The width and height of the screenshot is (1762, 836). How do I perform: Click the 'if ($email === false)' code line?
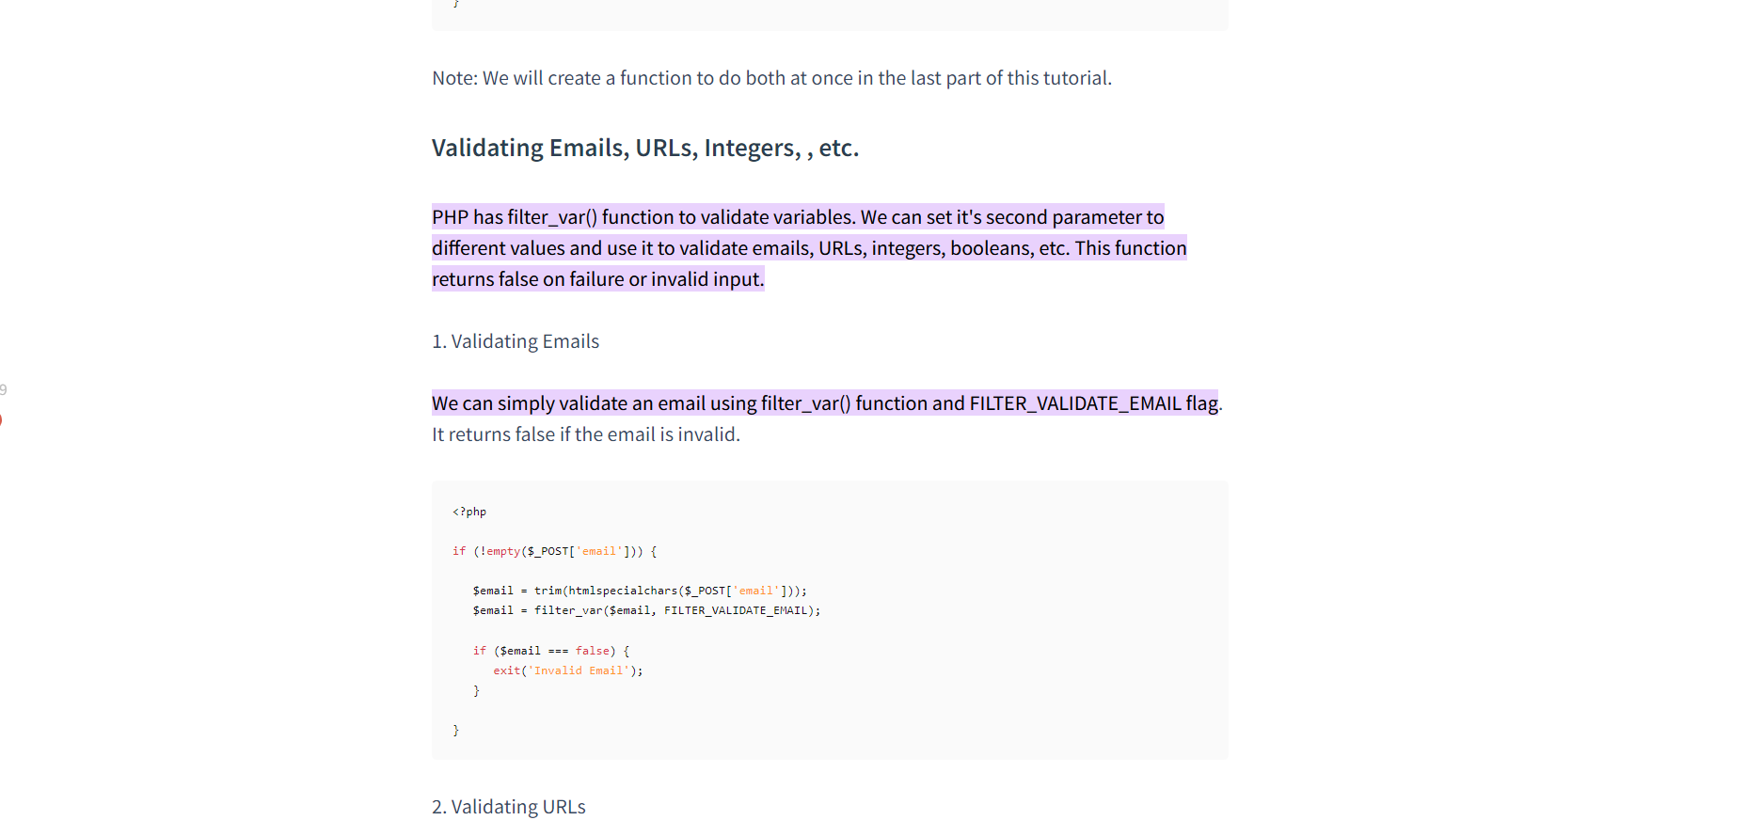point(550,651)
